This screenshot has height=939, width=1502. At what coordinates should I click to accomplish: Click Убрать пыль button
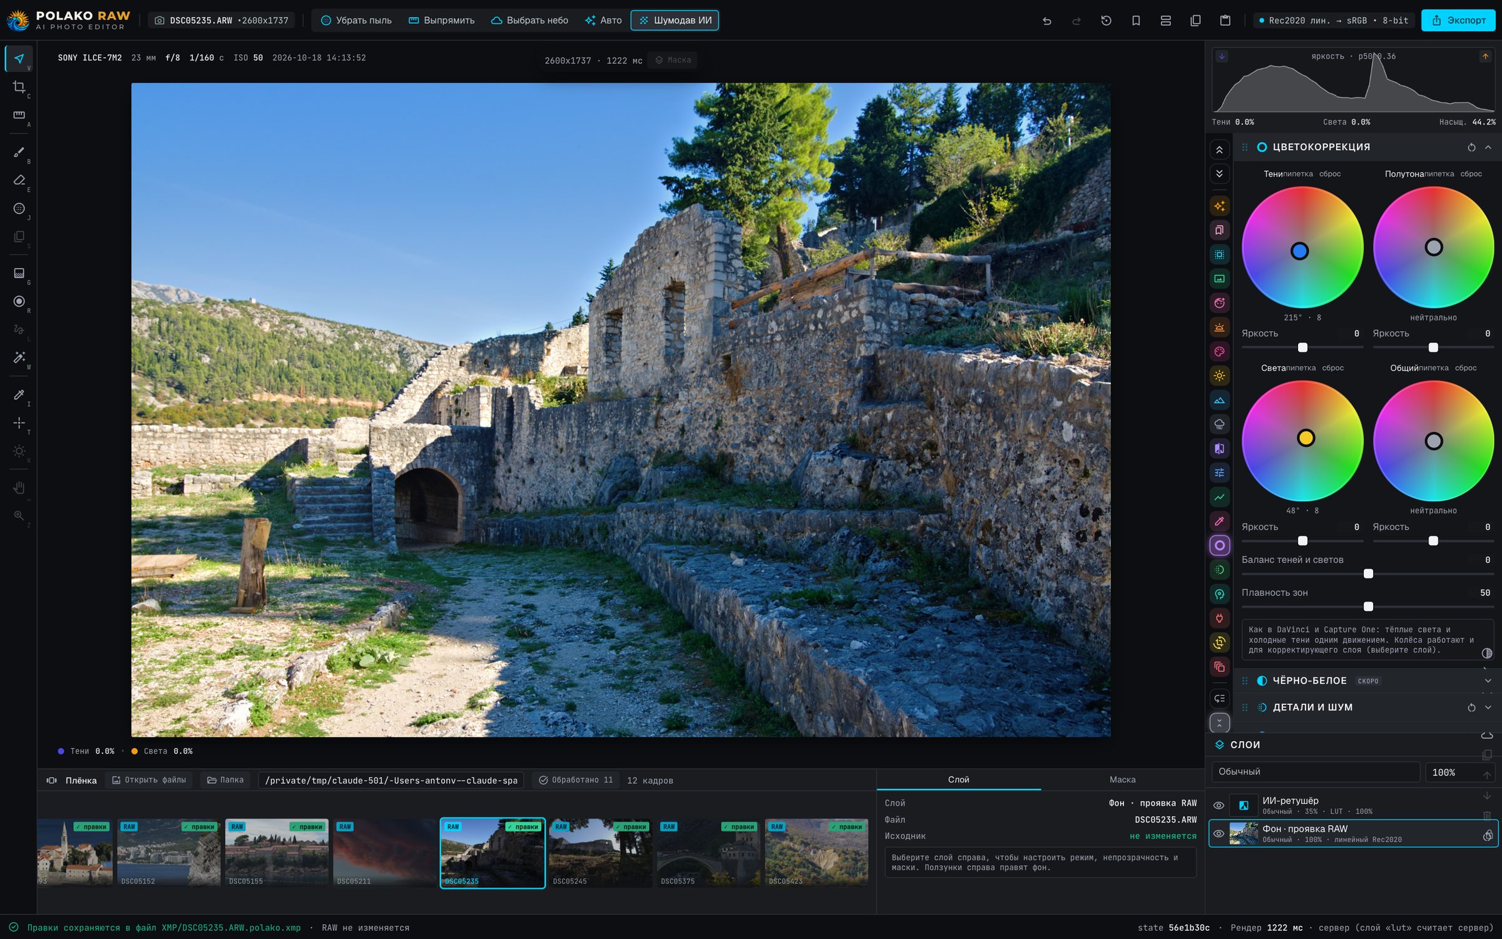point(356,21)
